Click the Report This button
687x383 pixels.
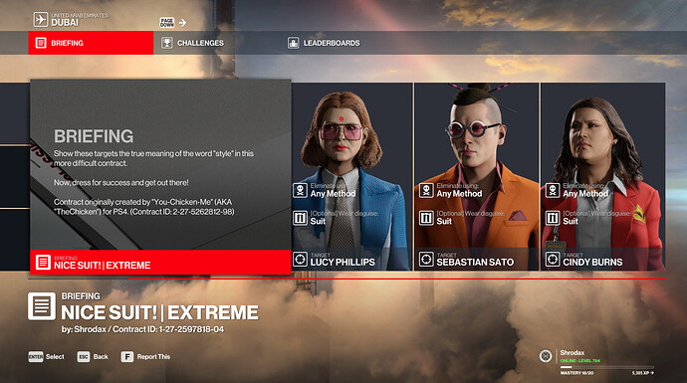pyautogui.click(x=146, y=357)
